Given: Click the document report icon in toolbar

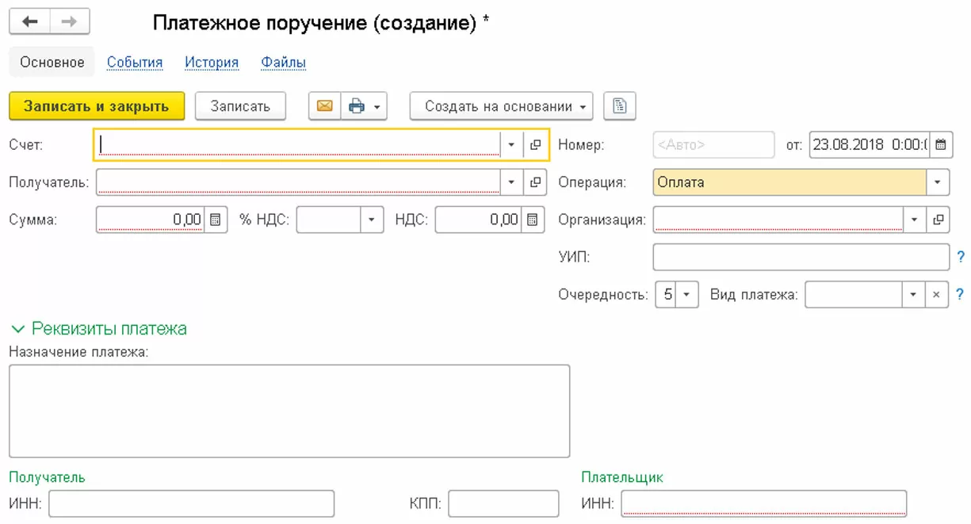Looking at the screenshot, I should (620, 106).
